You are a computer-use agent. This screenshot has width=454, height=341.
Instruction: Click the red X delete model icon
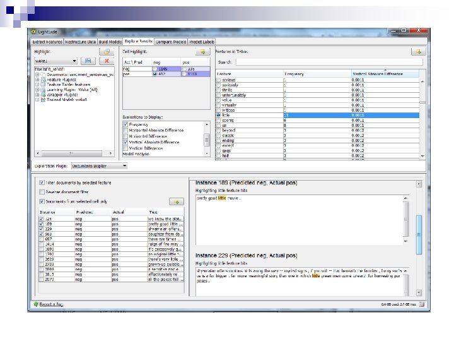point(108,61)
